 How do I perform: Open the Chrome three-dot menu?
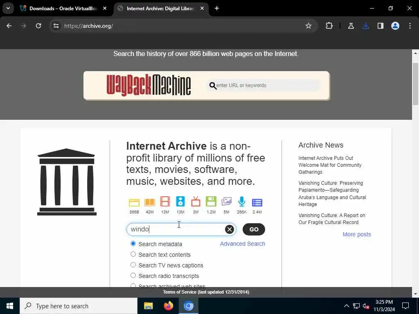point(410,26)
